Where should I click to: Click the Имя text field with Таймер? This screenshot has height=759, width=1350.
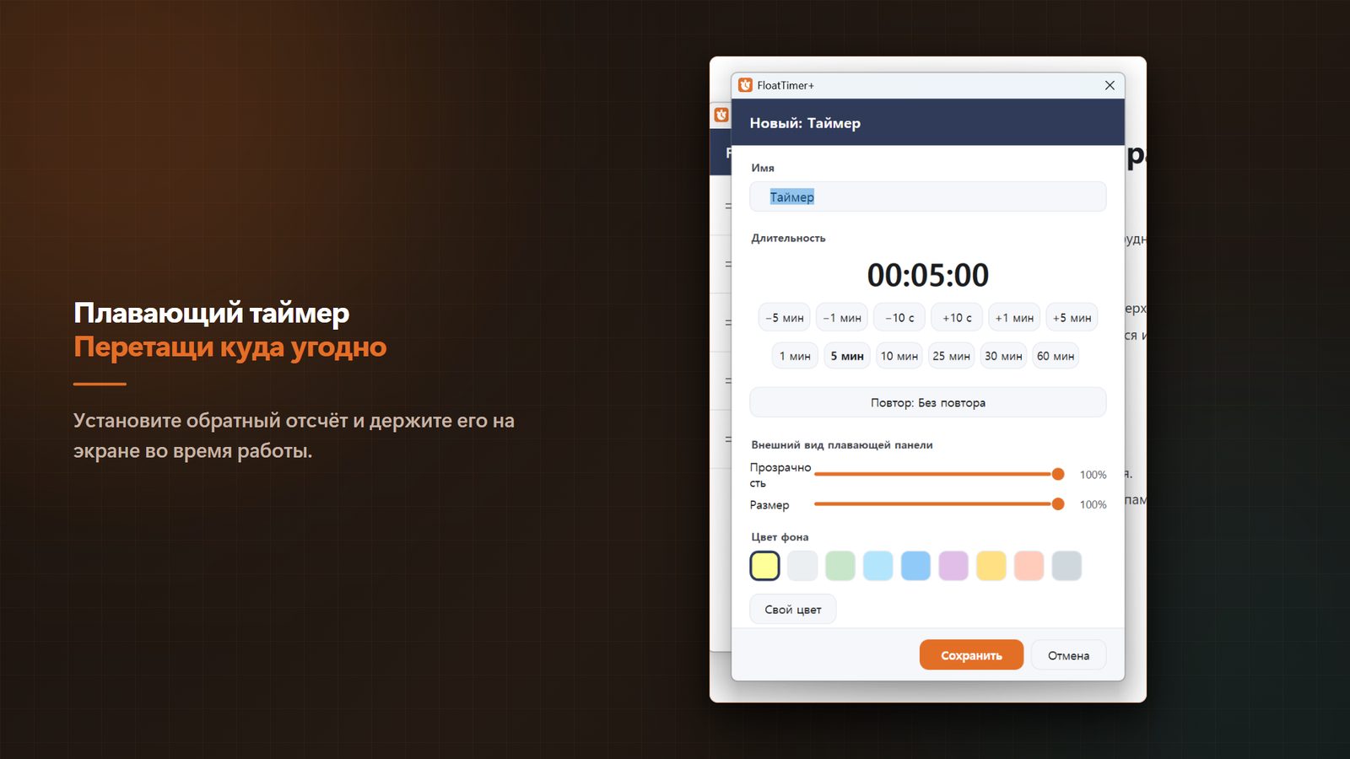pos(927,197)
